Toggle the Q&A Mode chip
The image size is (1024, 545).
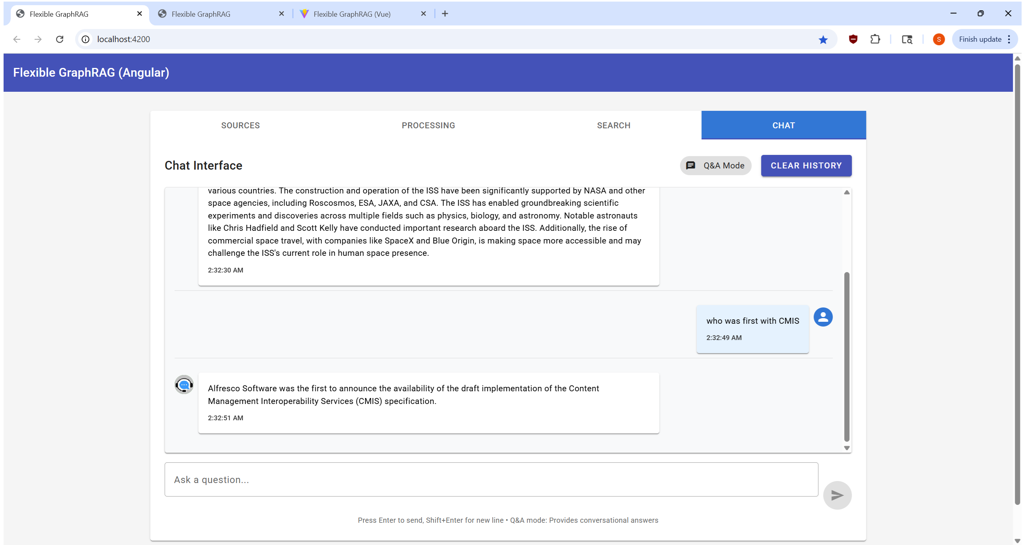coord(715,166)
